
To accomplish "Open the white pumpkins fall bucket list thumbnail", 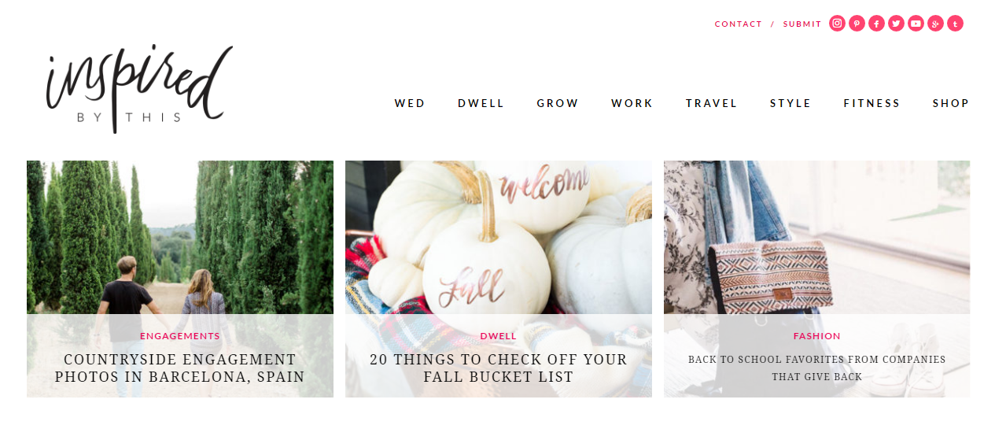I will pyautogui.click(x=499, y=237).
